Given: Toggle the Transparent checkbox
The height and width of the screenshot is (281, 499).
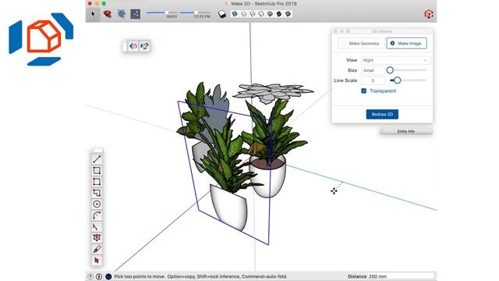Looking at the screenshot, I should (x=364, y=91).
